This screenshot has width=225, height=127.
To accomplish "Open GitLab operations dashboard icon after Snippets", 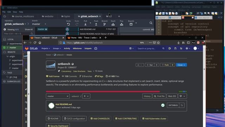I will coord(96,48).
